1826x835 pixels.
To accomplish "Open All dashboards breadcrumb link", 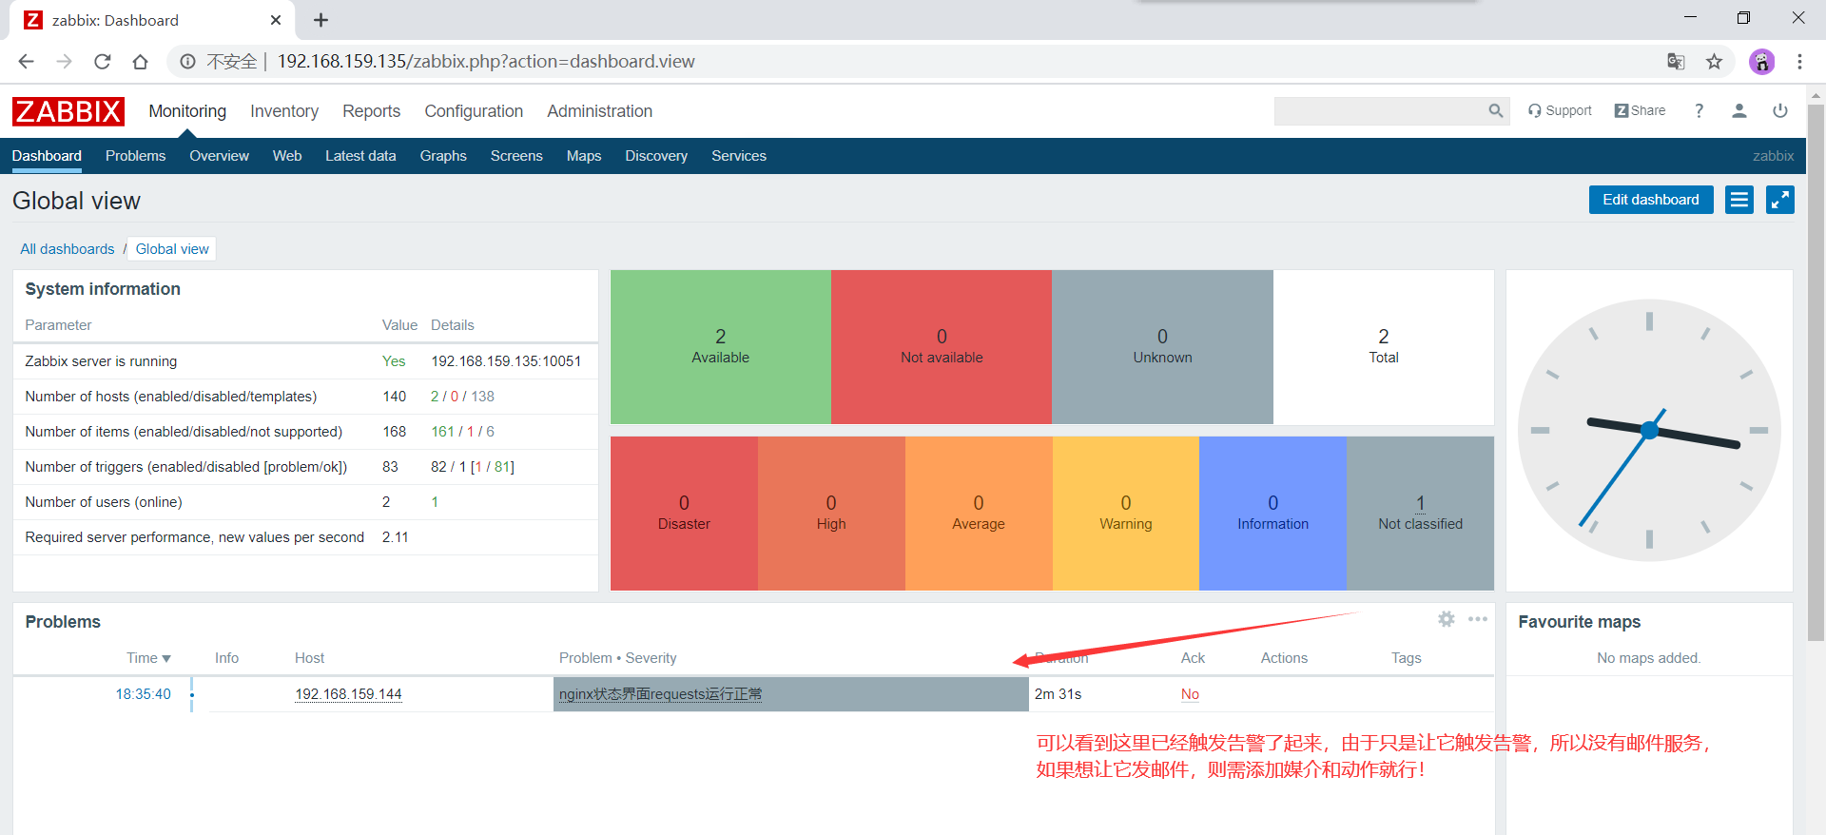I will 68,249.
